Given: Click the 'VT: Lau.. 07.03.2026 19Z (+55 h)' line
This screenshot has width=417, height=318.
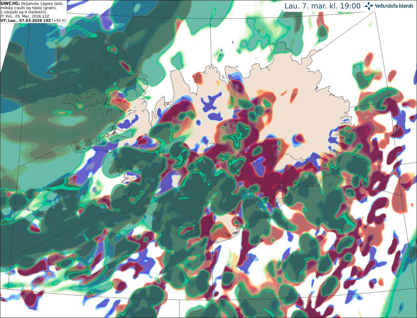Looking at the screenshot, I should click(33, 20).
